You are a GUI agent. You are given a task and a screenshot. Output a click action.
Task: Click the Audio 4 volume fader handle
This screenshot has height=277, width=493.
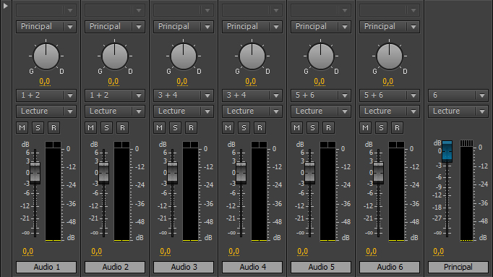pos(241,173)
